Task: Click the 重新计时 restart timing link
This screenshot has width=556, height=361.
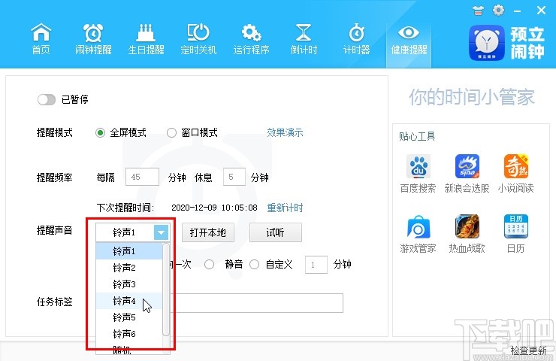Action: [285, 208]
